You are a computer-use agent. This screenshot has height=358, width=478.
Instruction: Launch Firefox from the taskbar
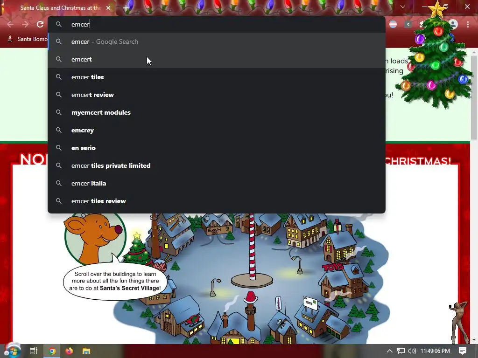pos(69,351)
